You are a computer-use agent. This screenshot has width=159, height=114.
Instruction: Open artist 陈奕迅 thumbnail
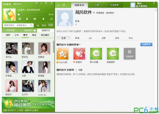click(x=28, y=48)
